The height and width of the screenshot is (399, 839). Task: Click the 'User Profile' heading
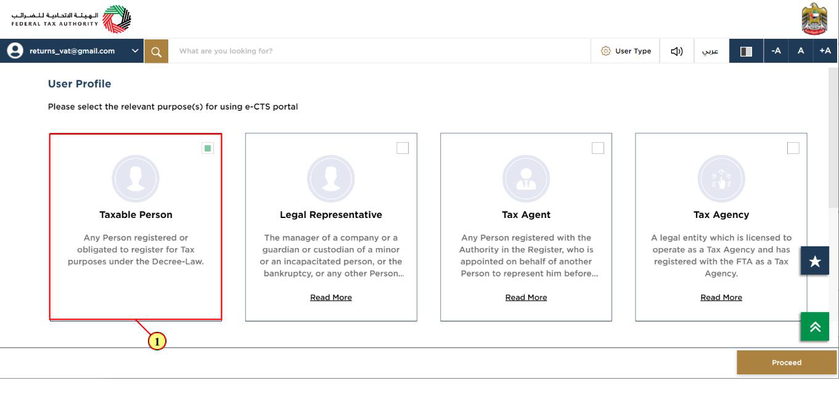click(x=80, y=84)
